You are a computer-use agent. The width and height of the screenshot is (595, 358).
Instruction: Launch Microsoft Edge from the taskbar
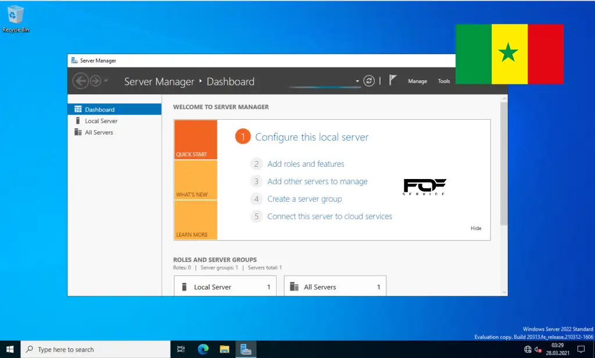coord(203,349)
